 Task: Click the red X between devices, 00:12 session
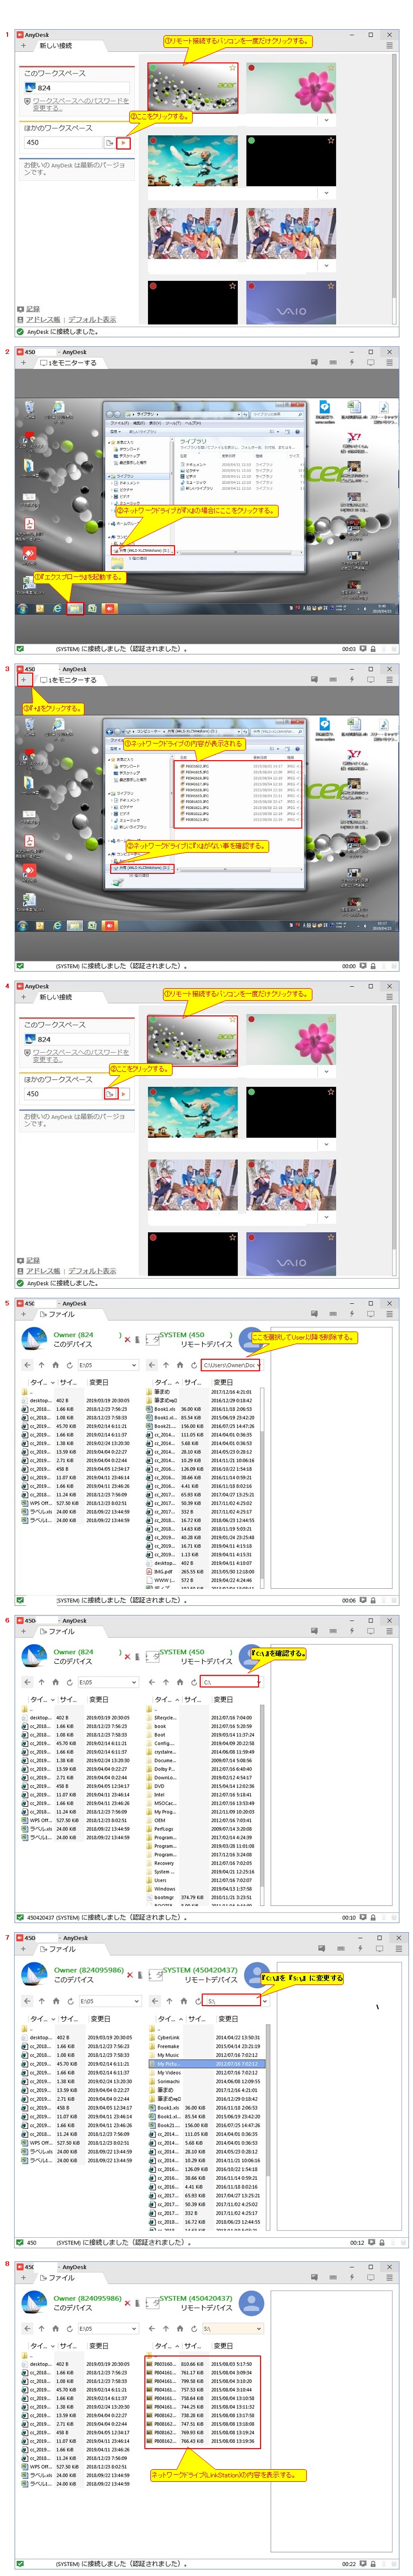pos(130,1975)
